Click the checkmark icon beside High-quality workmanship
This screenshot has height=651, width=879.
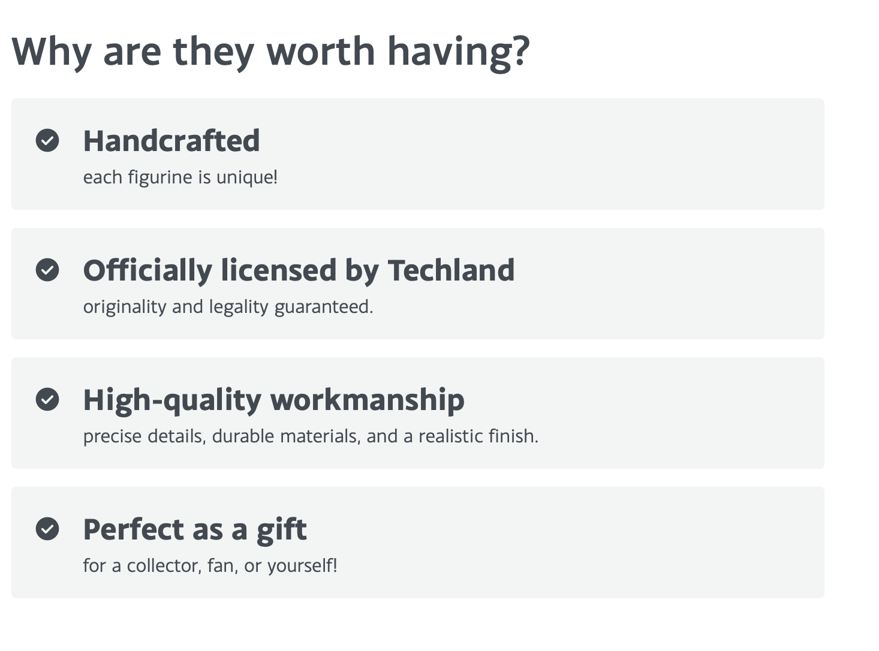click(x=47, y=399)
